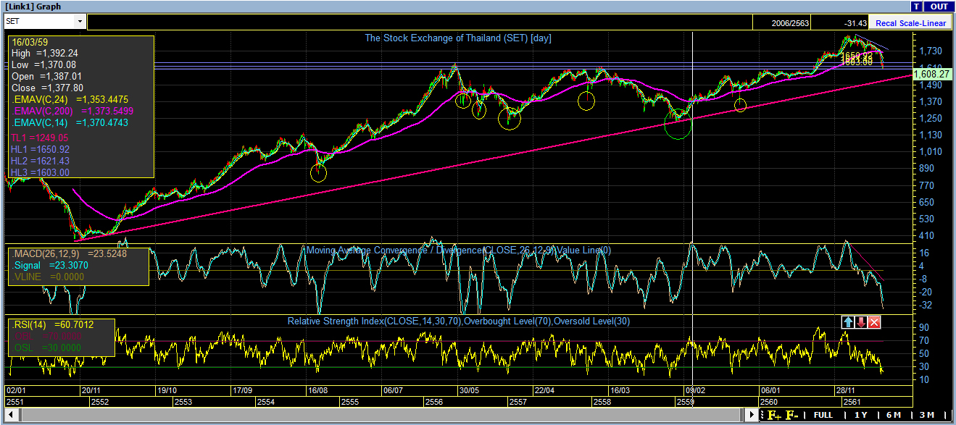The height and width of the screenshot is (425, 956).
Task: Click the F- zoom-out icon
Action: coord(792,416)
